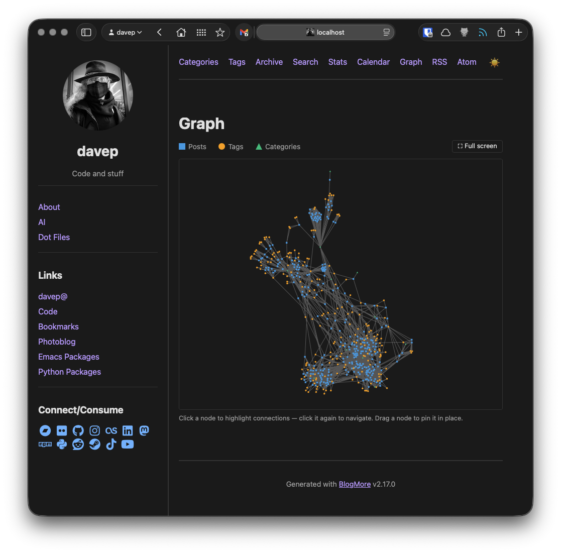Select the Mastodon icon under Connect/Consume
The width and height of the screenshot is (561, 553).
(144, 430)
